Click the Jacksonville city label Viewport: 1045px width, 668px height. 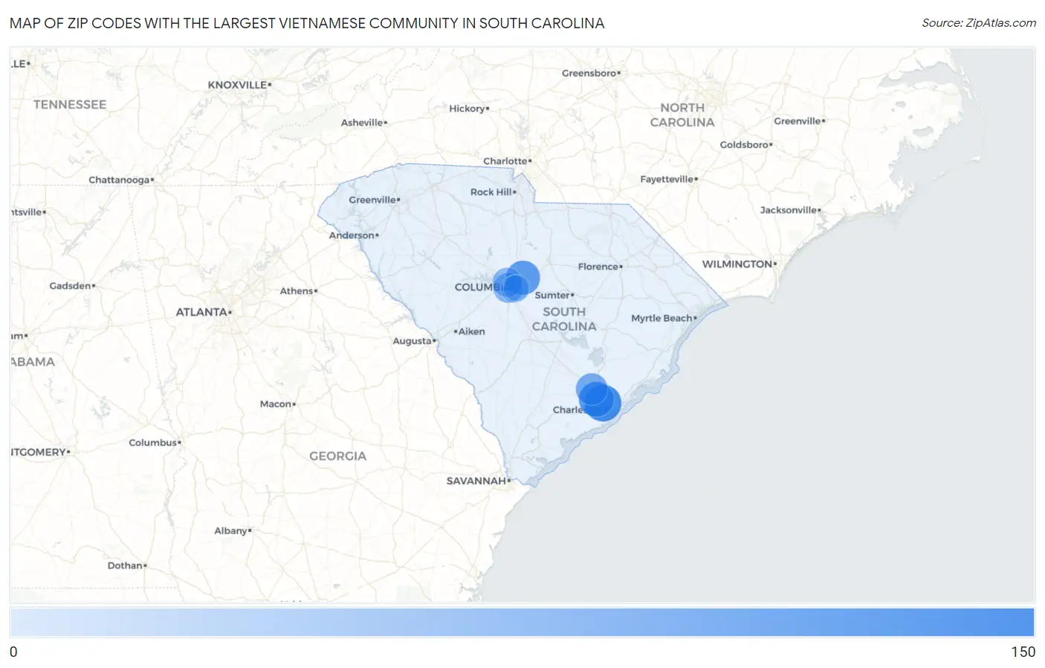[x=789, y=210]
